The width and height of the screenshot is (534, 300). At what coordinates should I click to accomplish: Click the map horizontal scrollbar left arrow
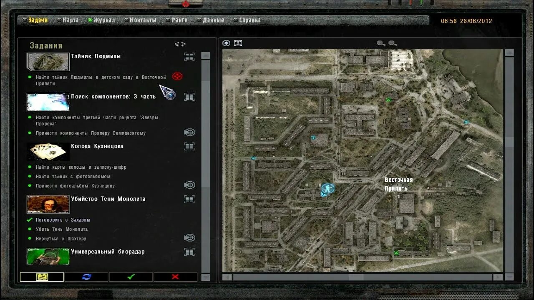pos(227,277)
